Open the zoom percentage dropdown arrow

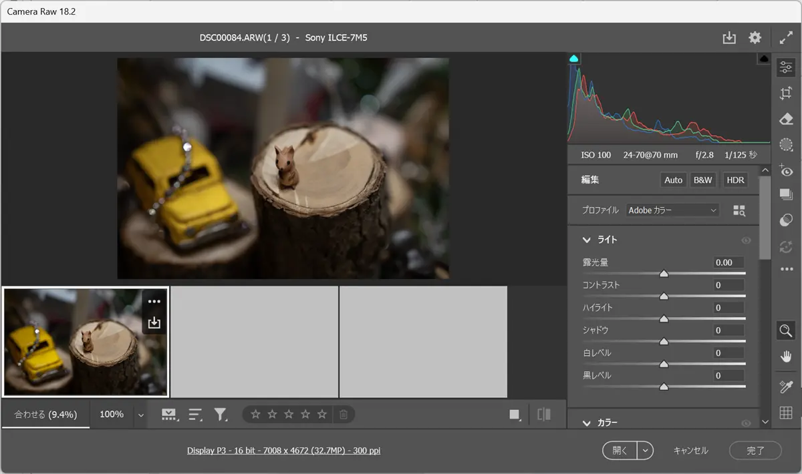coord(140,415)
